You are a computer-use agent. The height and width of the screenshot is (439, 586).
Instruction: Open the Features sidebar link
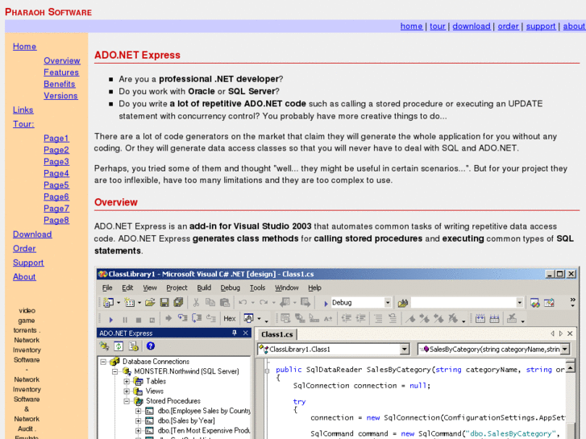click(x=61, y=72)
